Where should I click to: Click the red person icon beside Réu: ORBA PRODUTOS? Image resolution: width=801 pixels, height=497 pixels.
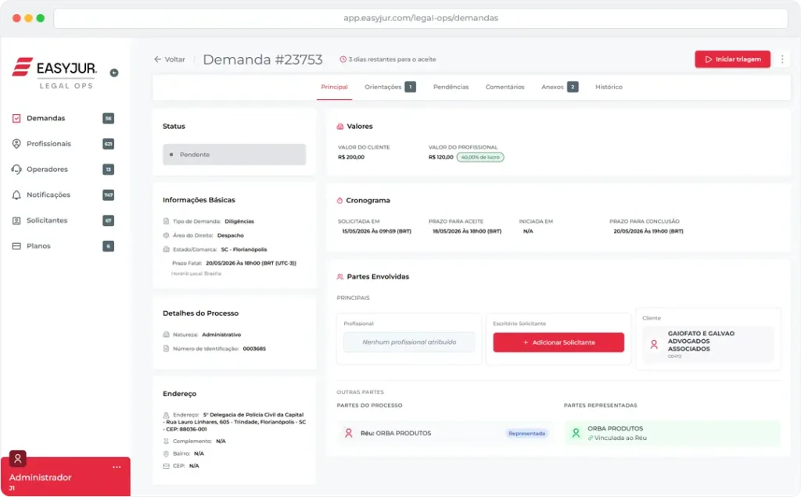(348, 433)
